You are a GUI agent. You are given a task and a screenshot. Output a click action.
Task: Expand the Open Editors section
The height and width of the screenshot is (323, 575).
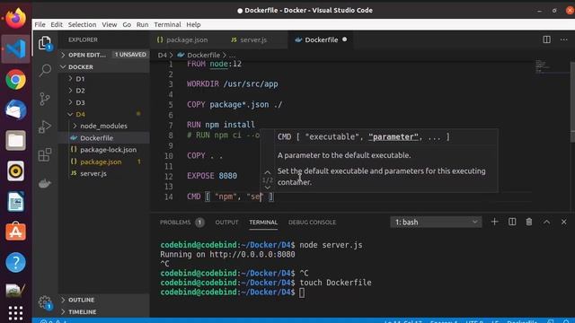pos(104,55)
